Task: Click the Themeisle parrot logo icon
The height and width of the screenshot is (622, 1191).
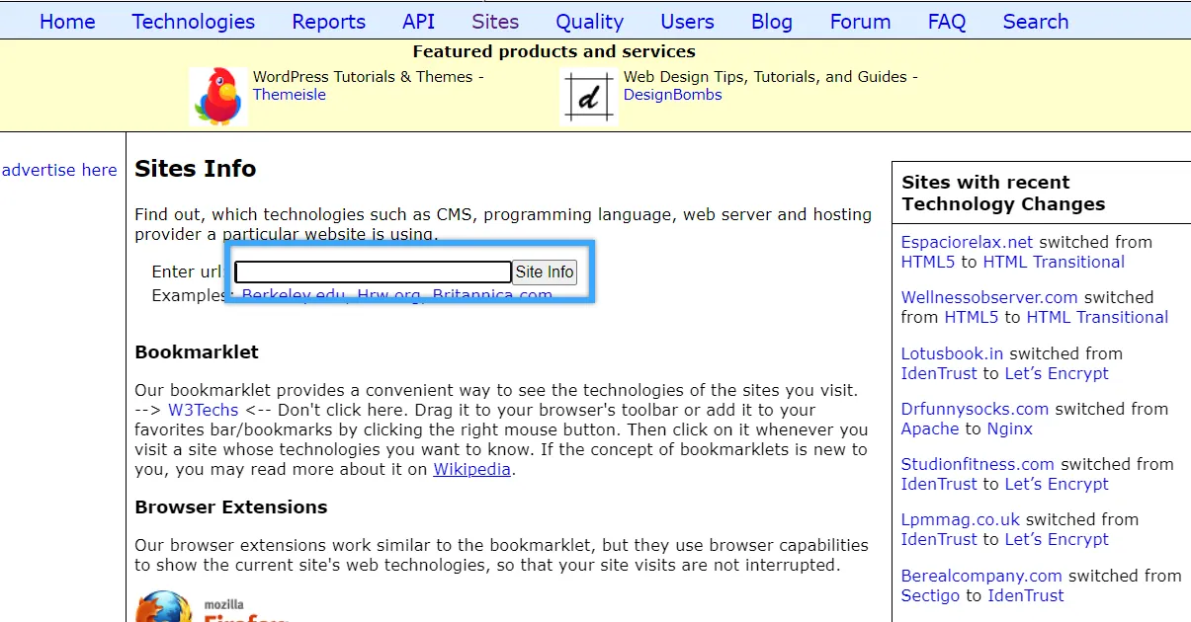Action: tap(218, 96)
